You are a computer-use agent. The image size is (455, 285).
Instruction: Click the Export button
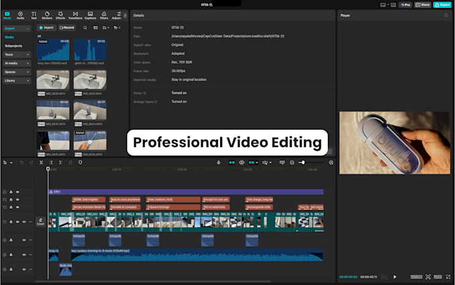point(442,5)
